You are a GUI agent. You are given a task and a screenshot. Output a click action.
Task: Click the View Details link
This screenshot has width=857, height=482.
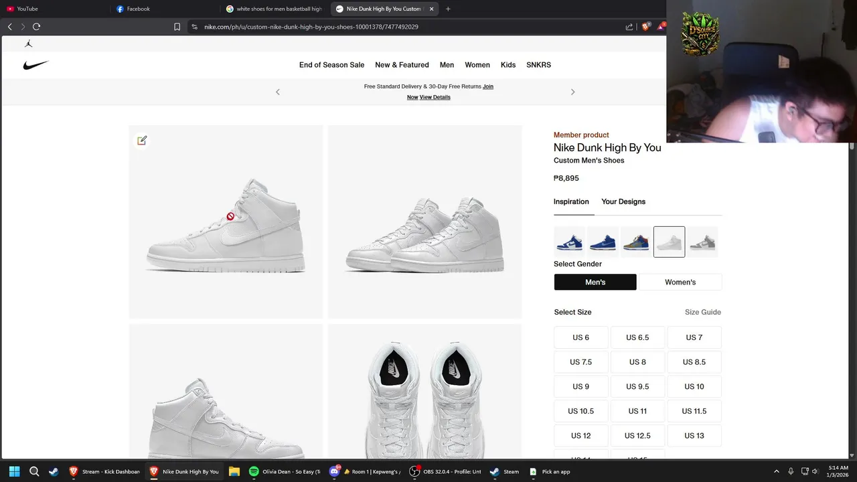tap(435, 97)
